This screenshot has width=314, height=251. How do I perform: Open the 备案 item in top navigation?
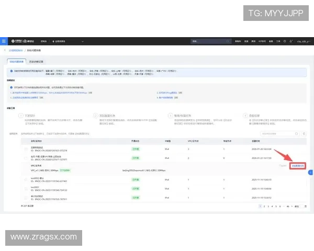271,41
